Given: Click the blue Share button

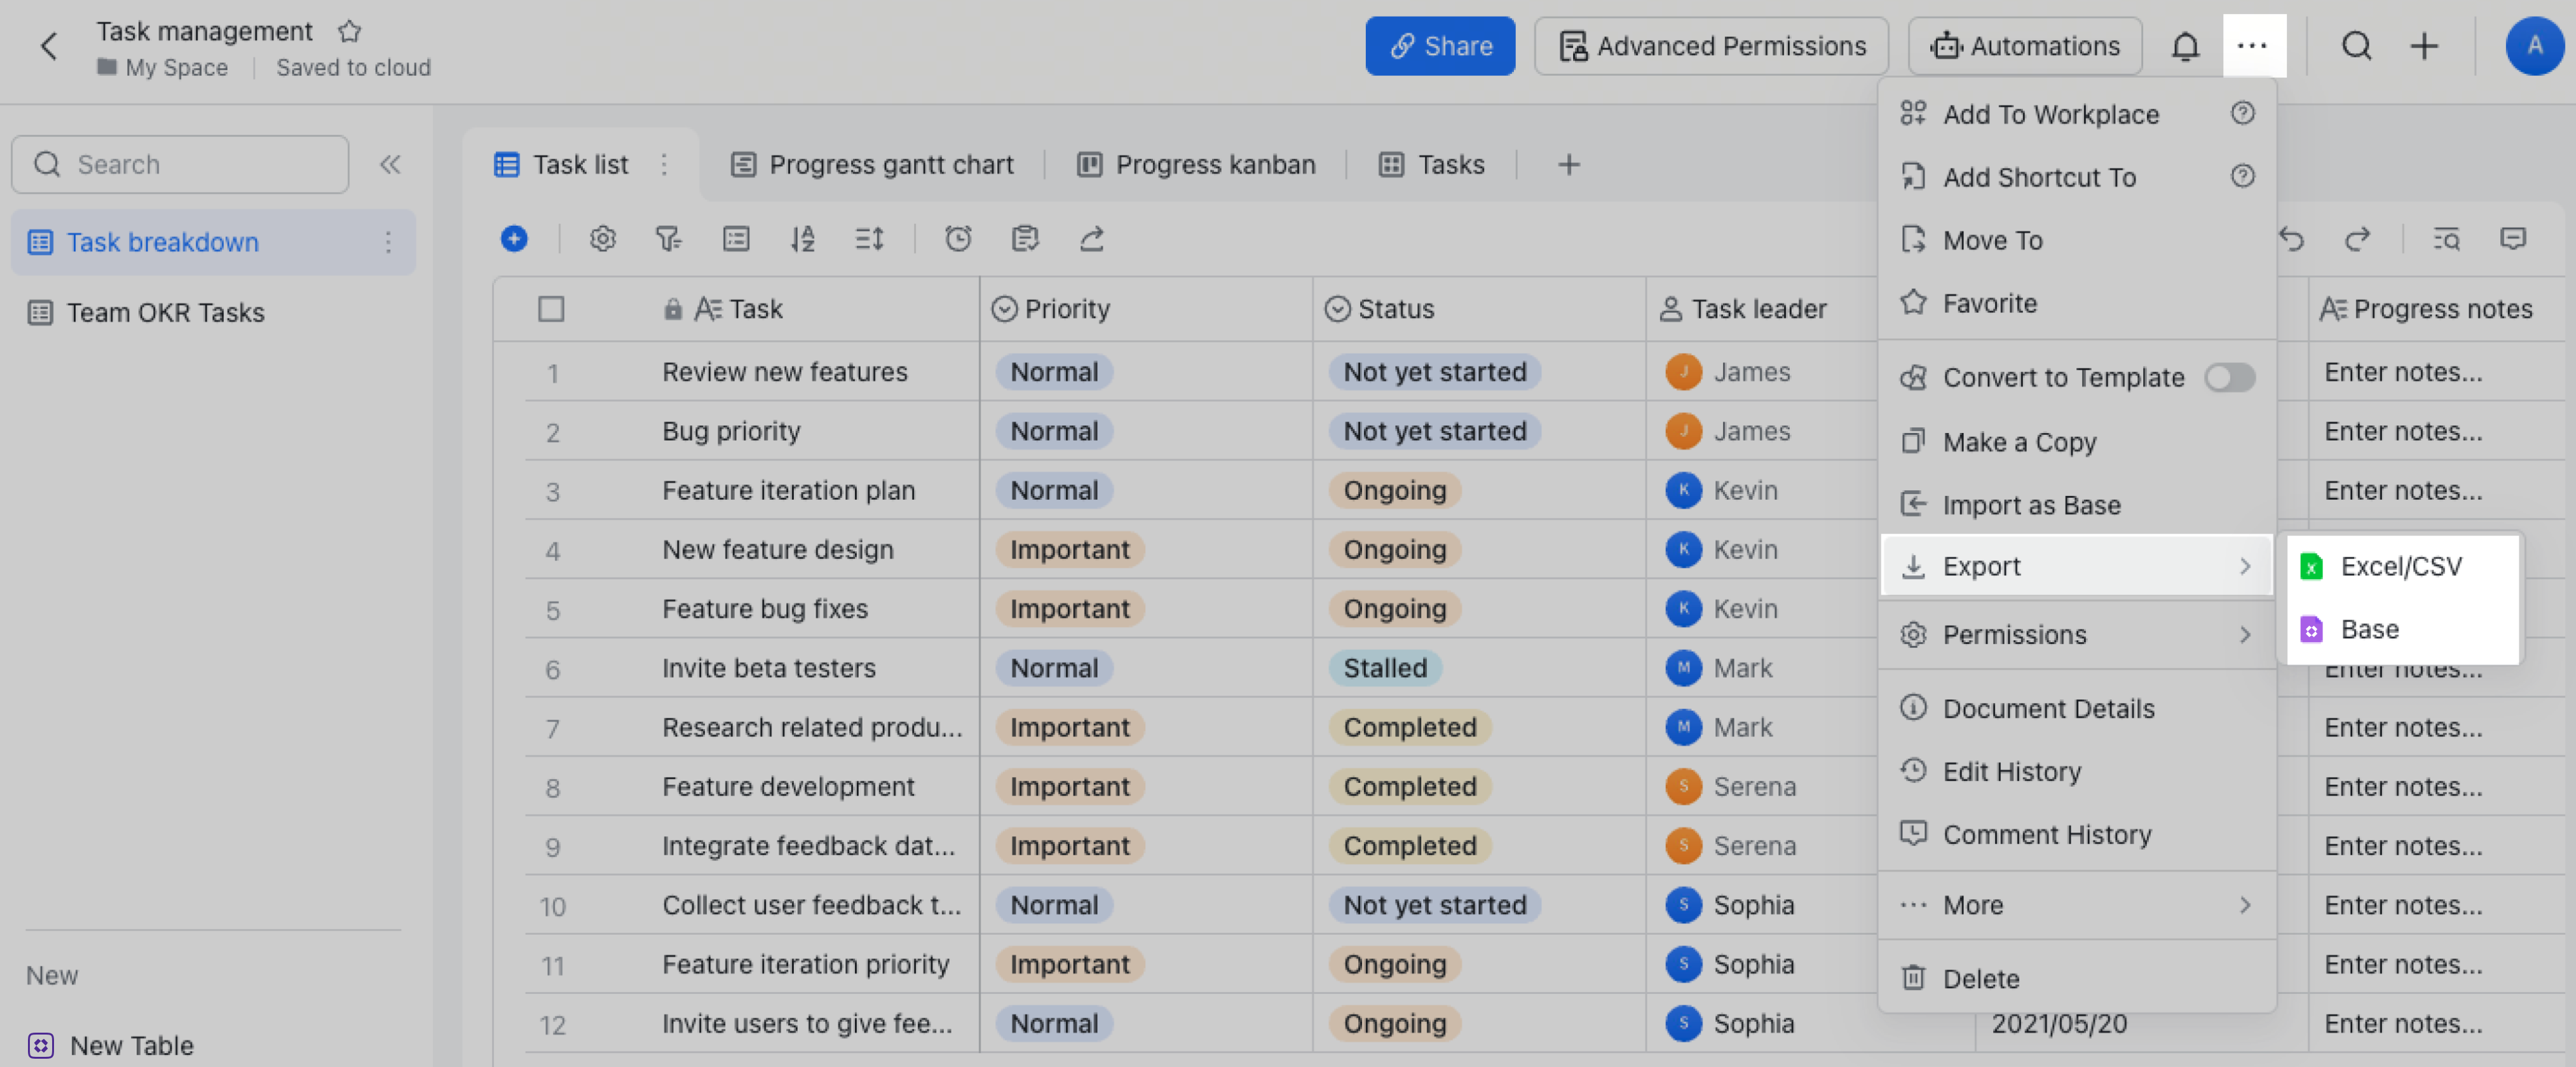Looking at the screenshot, I should [x=1439, y=46].
